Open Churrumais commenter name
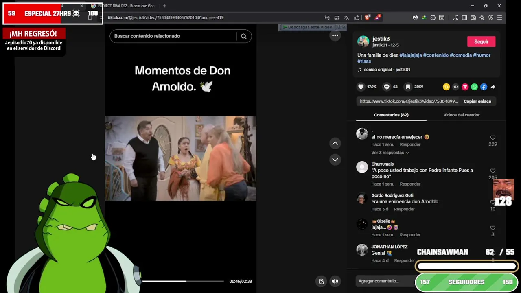Image resolution: width=521 pixels, height=293 pixels. click(x=382, y=164)
